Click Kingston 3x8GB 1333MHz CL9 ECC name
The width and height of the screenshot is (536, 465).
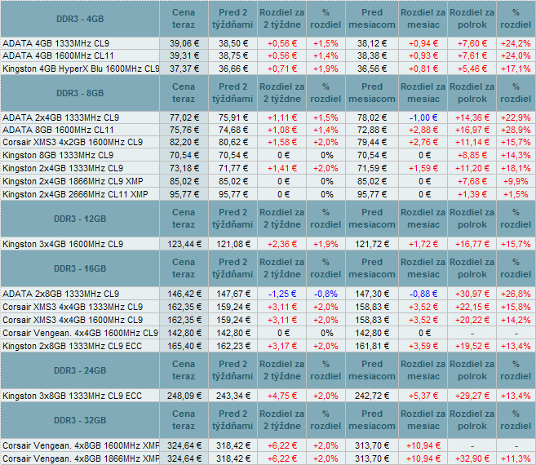tap(72, 396)
